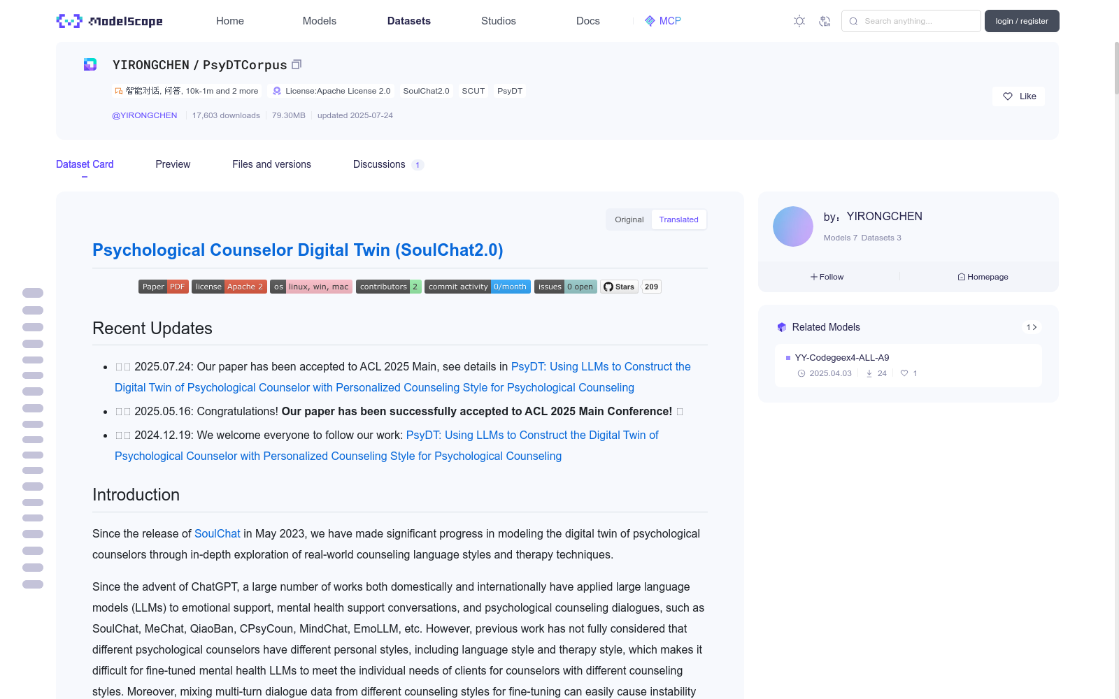Click license Apache 2 badge

[x=229, y=287]
